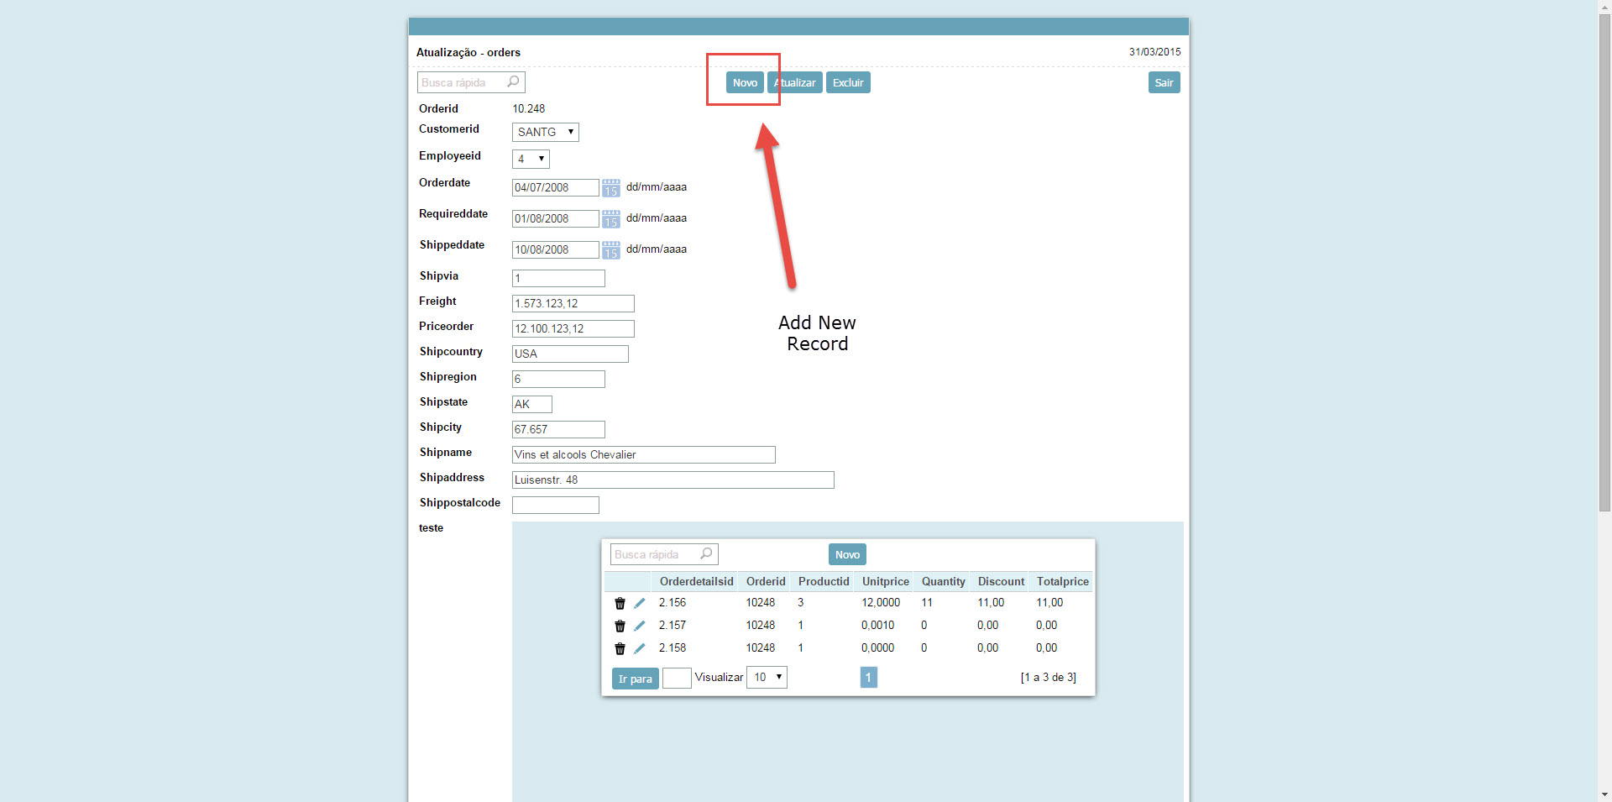Click the Shipaddress input field
1612x802 pixels.
[x=673, y=480]
